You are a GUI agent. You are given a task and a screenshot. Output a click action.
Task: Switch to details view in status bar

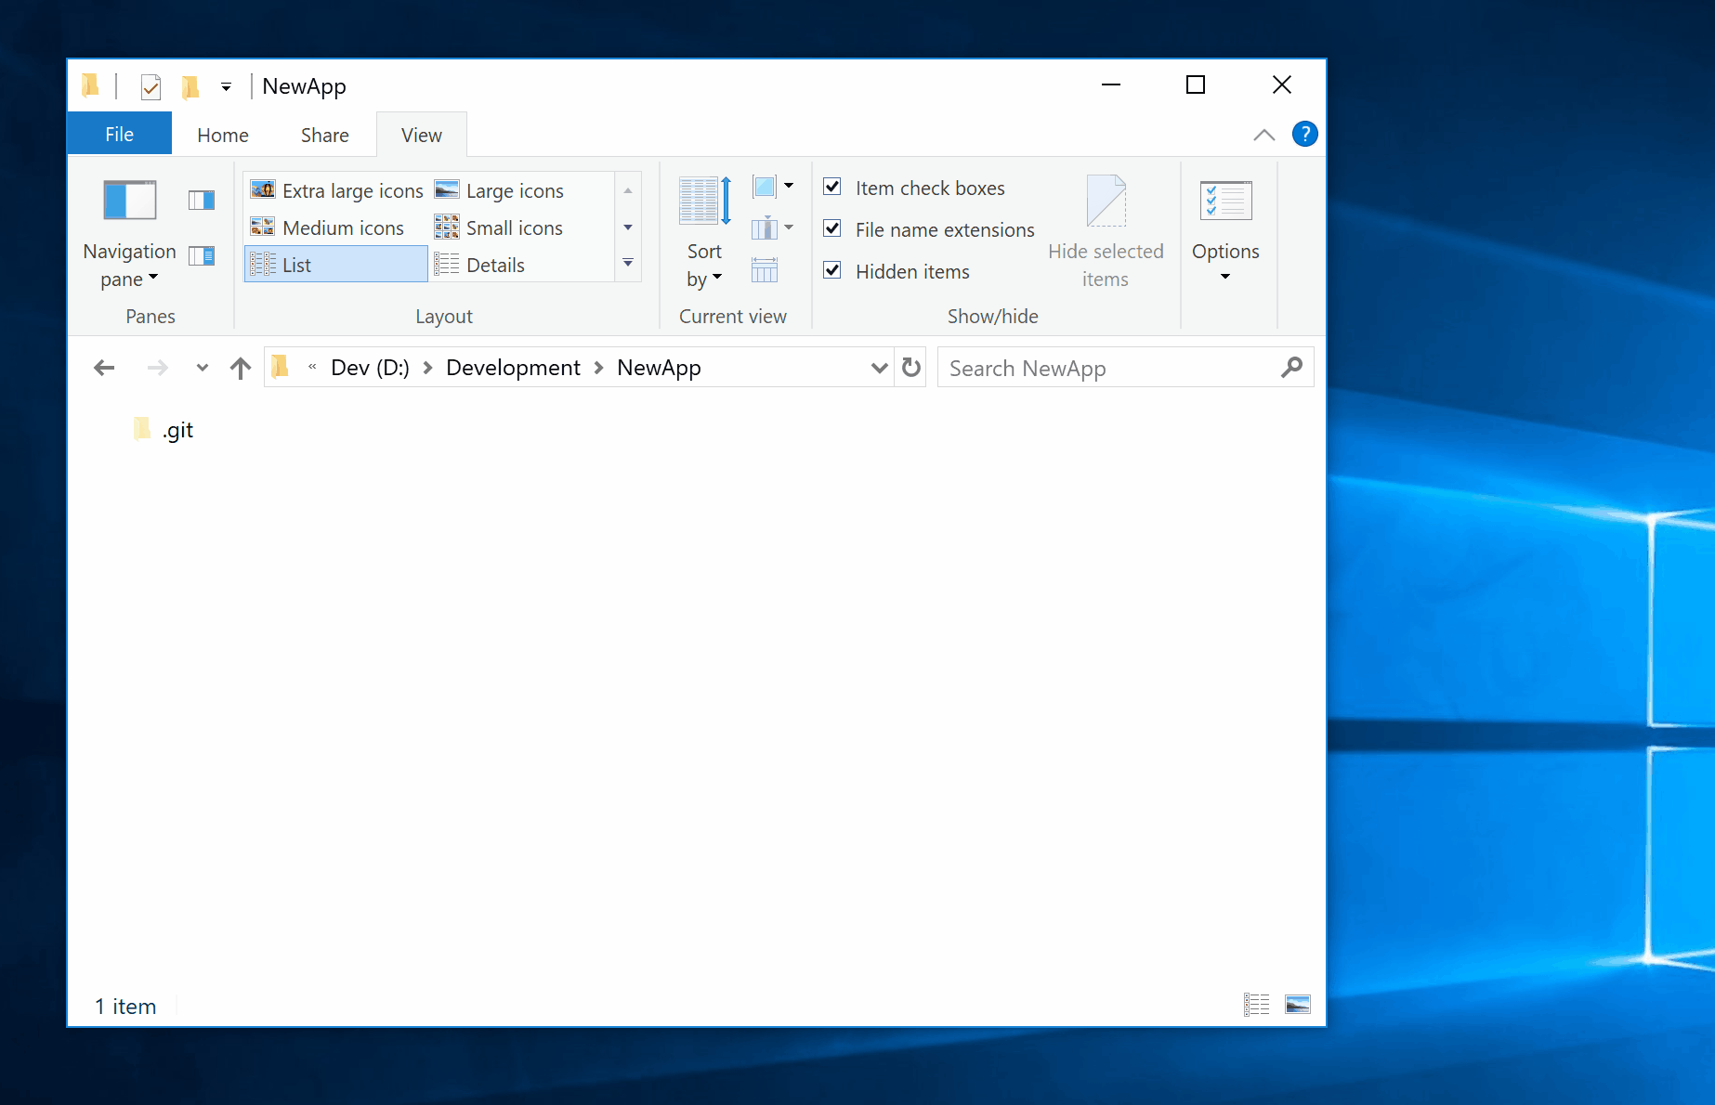pyautogui.click(x=1257, y=1004)
